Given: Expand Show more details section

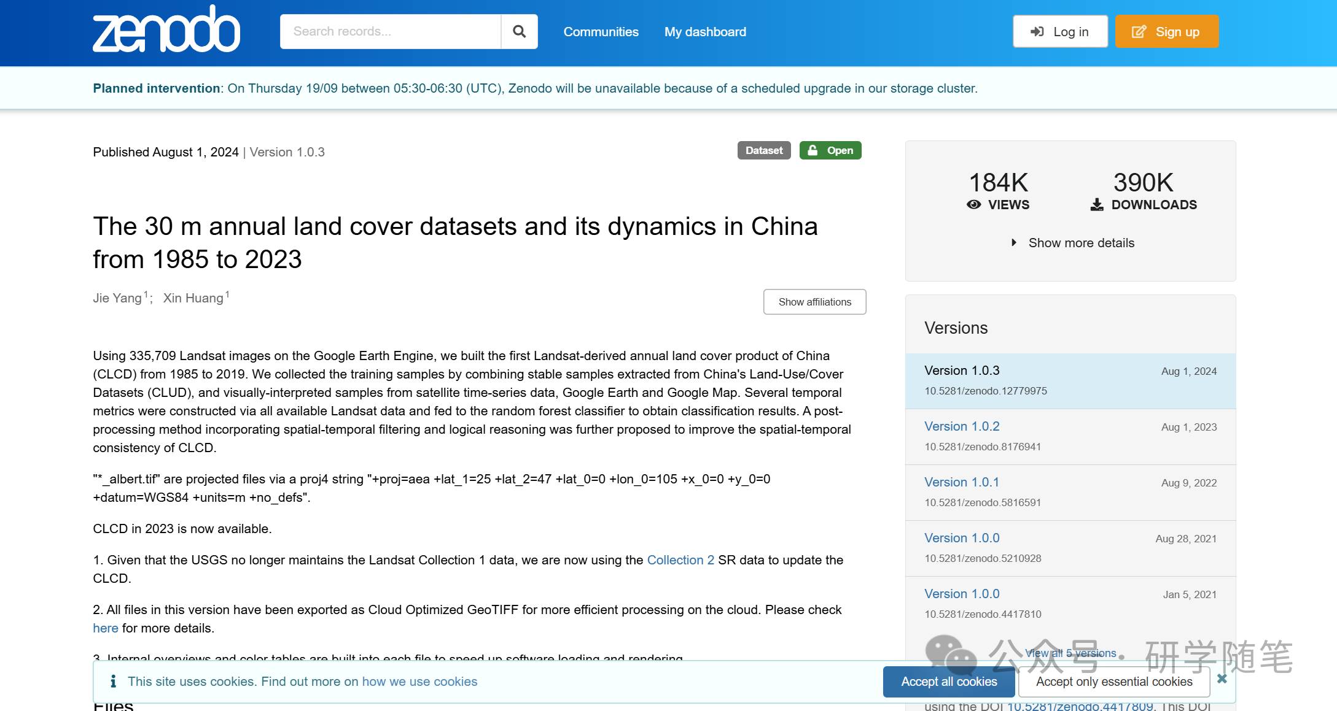Looking at the screenshot, I should 1074,242.
